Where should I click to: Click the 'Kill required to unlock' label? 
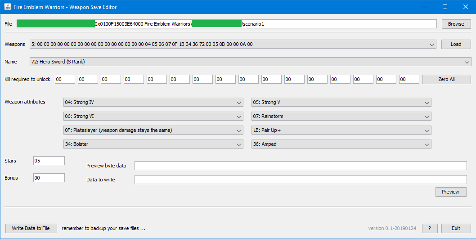(27, 79)
